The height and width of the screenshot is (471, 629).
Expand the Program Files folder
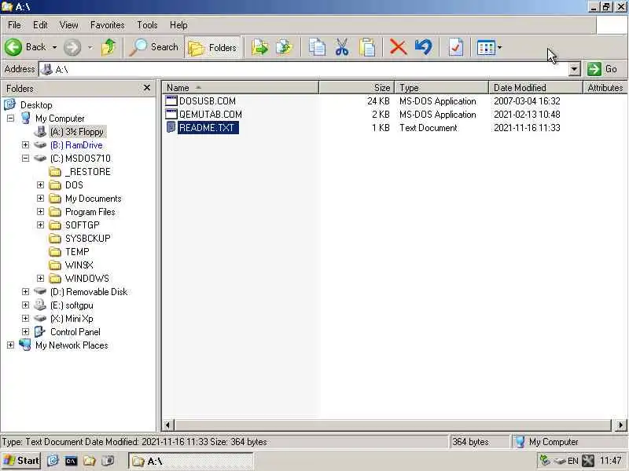[40, 211]
